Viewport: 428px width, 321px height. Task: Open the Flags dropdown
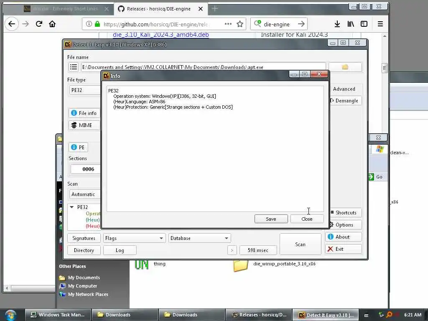point(134,238)
